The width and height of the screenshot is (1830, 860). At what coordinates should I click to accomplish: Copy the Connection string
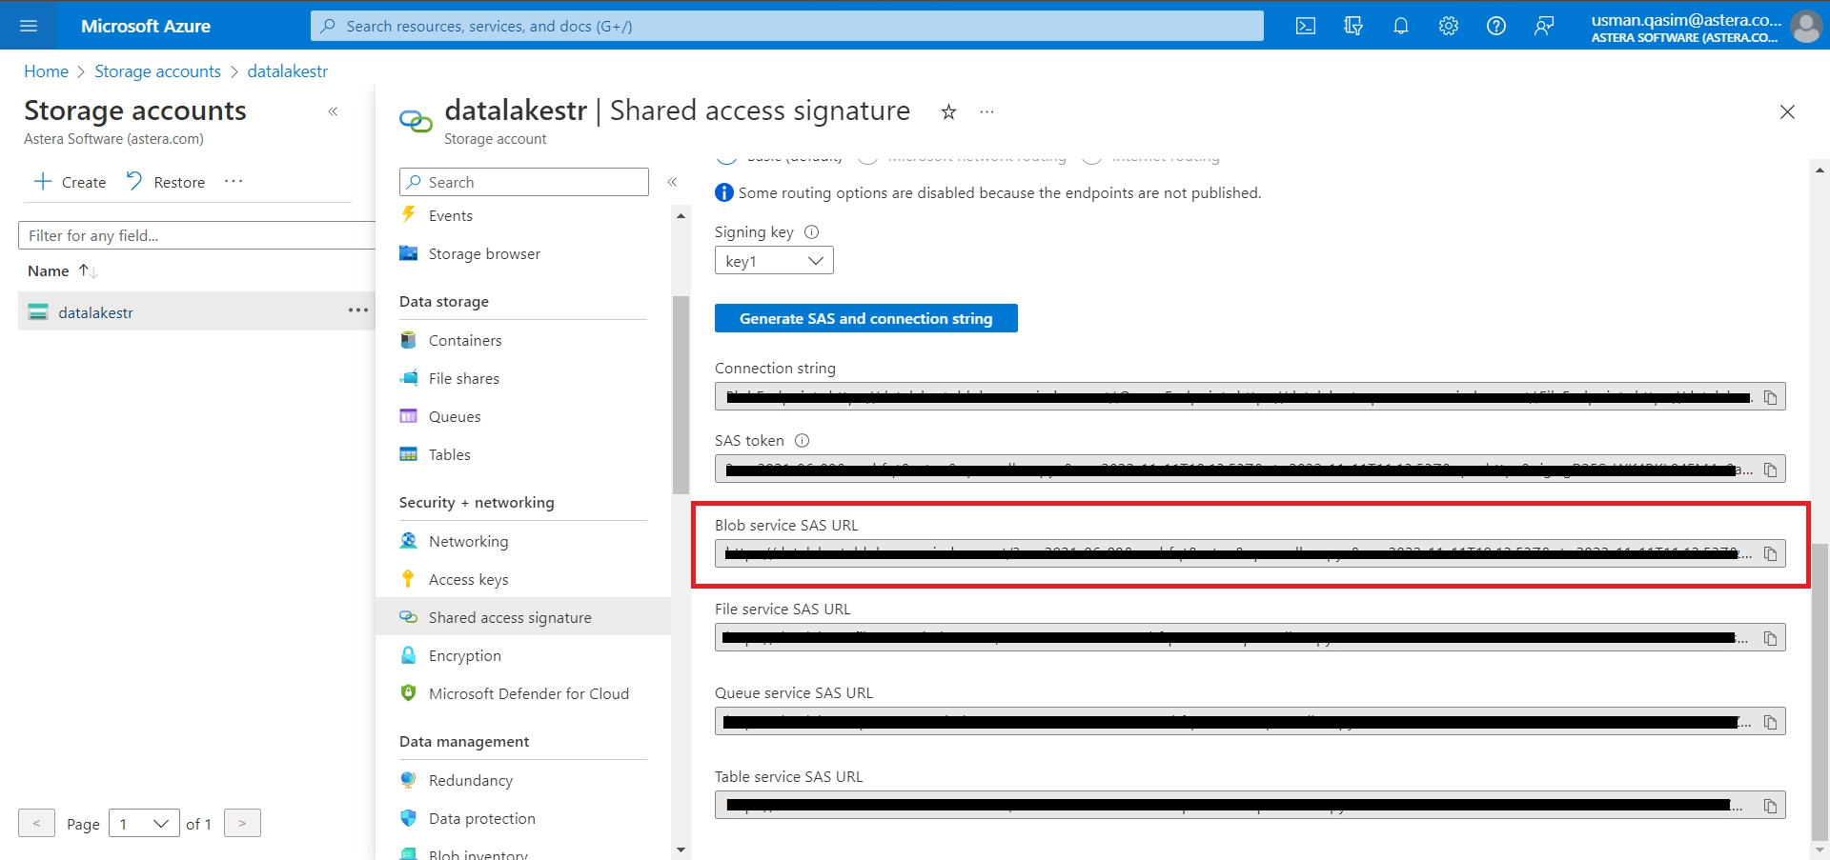point(1770,397)
